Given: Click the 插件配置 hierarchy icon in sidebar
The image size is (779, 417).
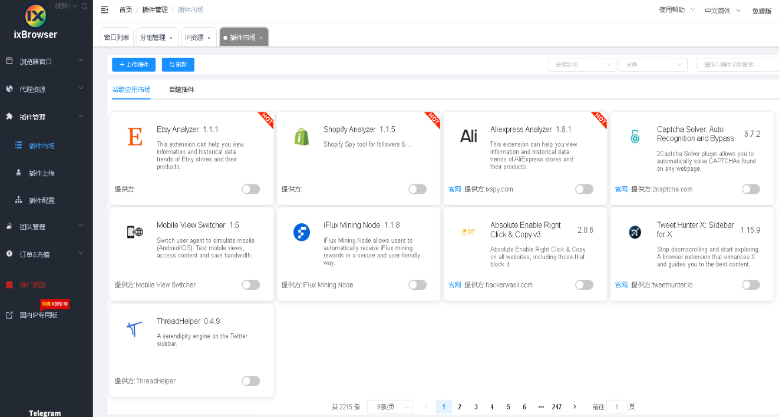Looking at the screenshot, I should pyautogui.click(x=18, y=200).
